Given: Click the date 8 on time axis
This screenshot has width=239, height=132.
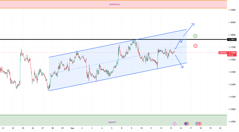Looking at the screenshot, I should click(x=122, y=128).
